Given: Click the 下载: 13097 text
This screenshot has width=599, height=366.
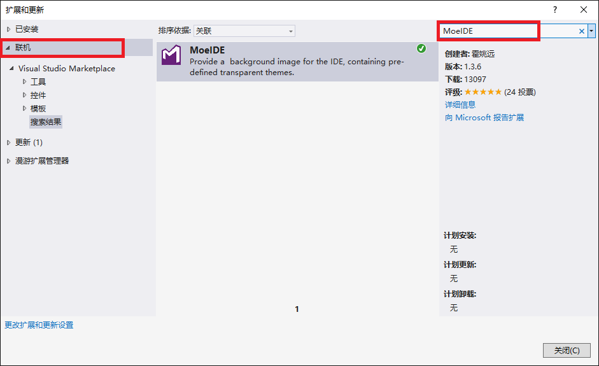Looking at the screenshot, I should click(x=465, y=80).
